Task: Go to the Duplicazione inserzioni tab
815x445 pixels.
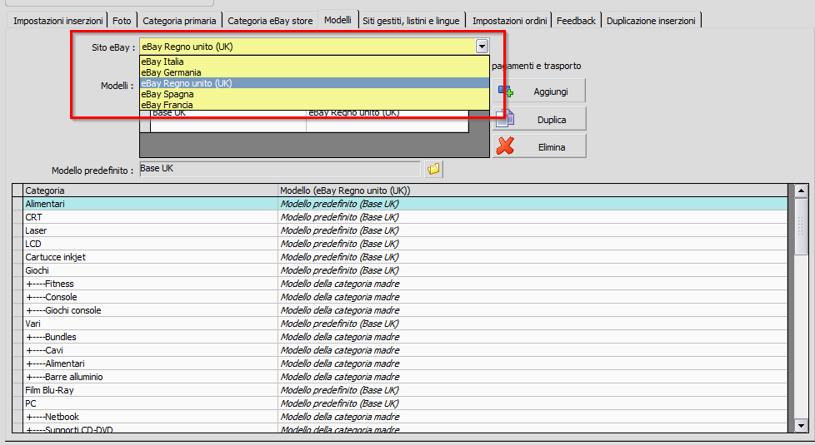Action: coord(651,21)
